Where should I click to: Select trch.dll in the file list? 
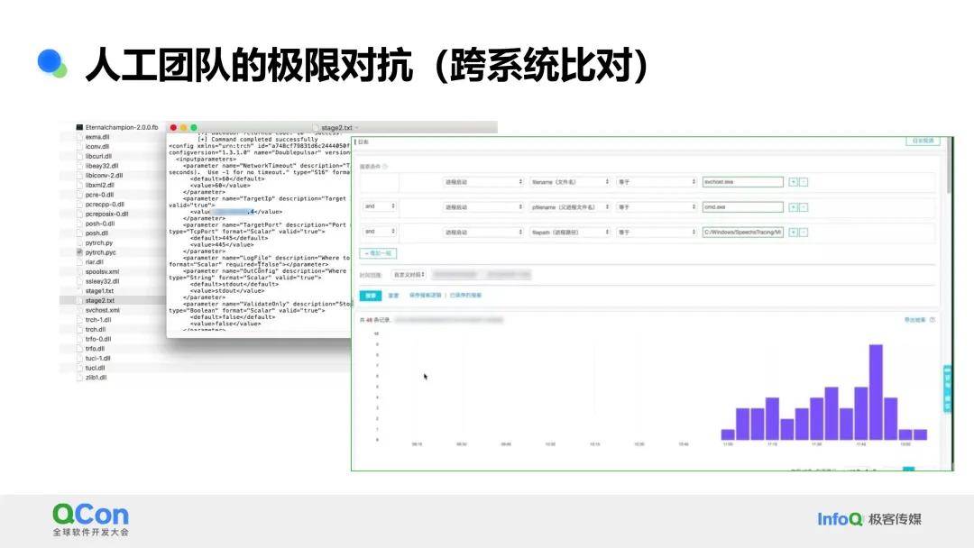coord(96,330)
